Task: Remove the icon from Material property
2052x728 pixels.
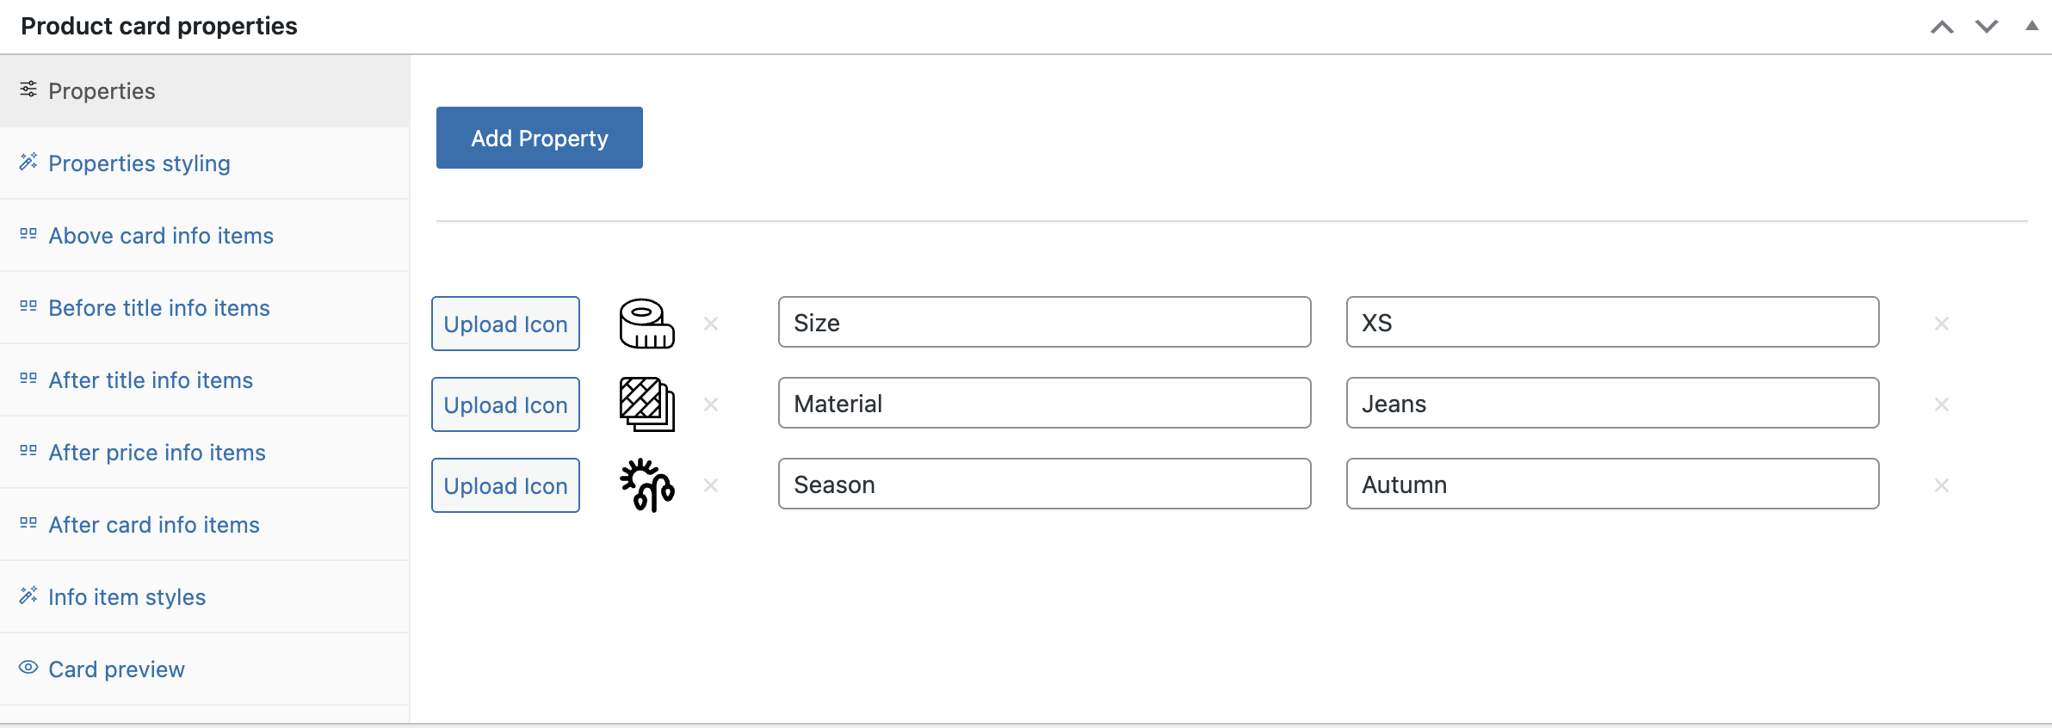Action: [x=711, y=404]
